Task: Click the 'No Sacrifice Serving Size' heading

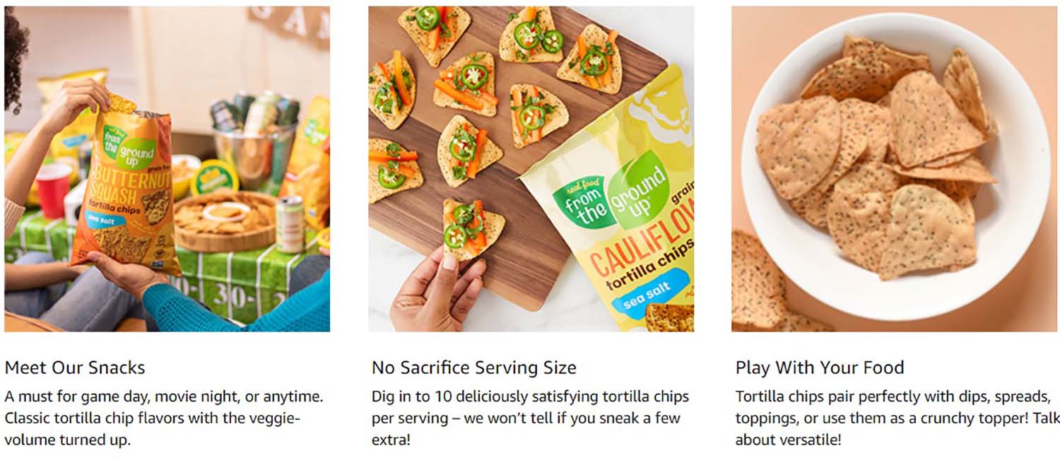Action: click(x=474, y=368)
